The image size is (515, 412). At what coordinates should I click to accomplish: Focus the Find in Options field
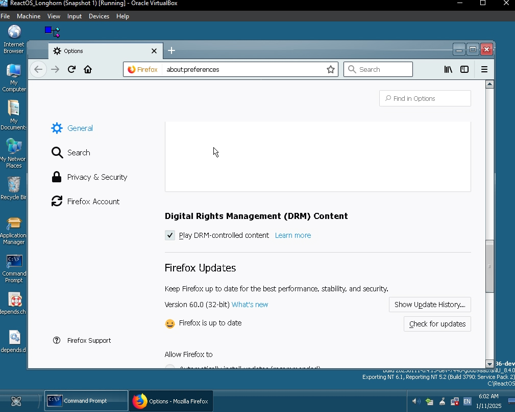(425, 98)
